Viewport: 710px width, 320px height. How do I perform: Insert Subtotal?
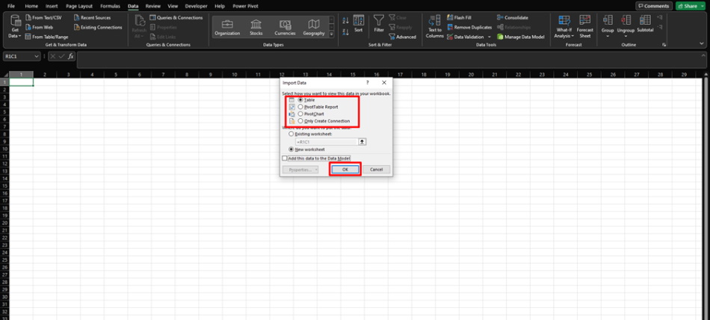645,24
